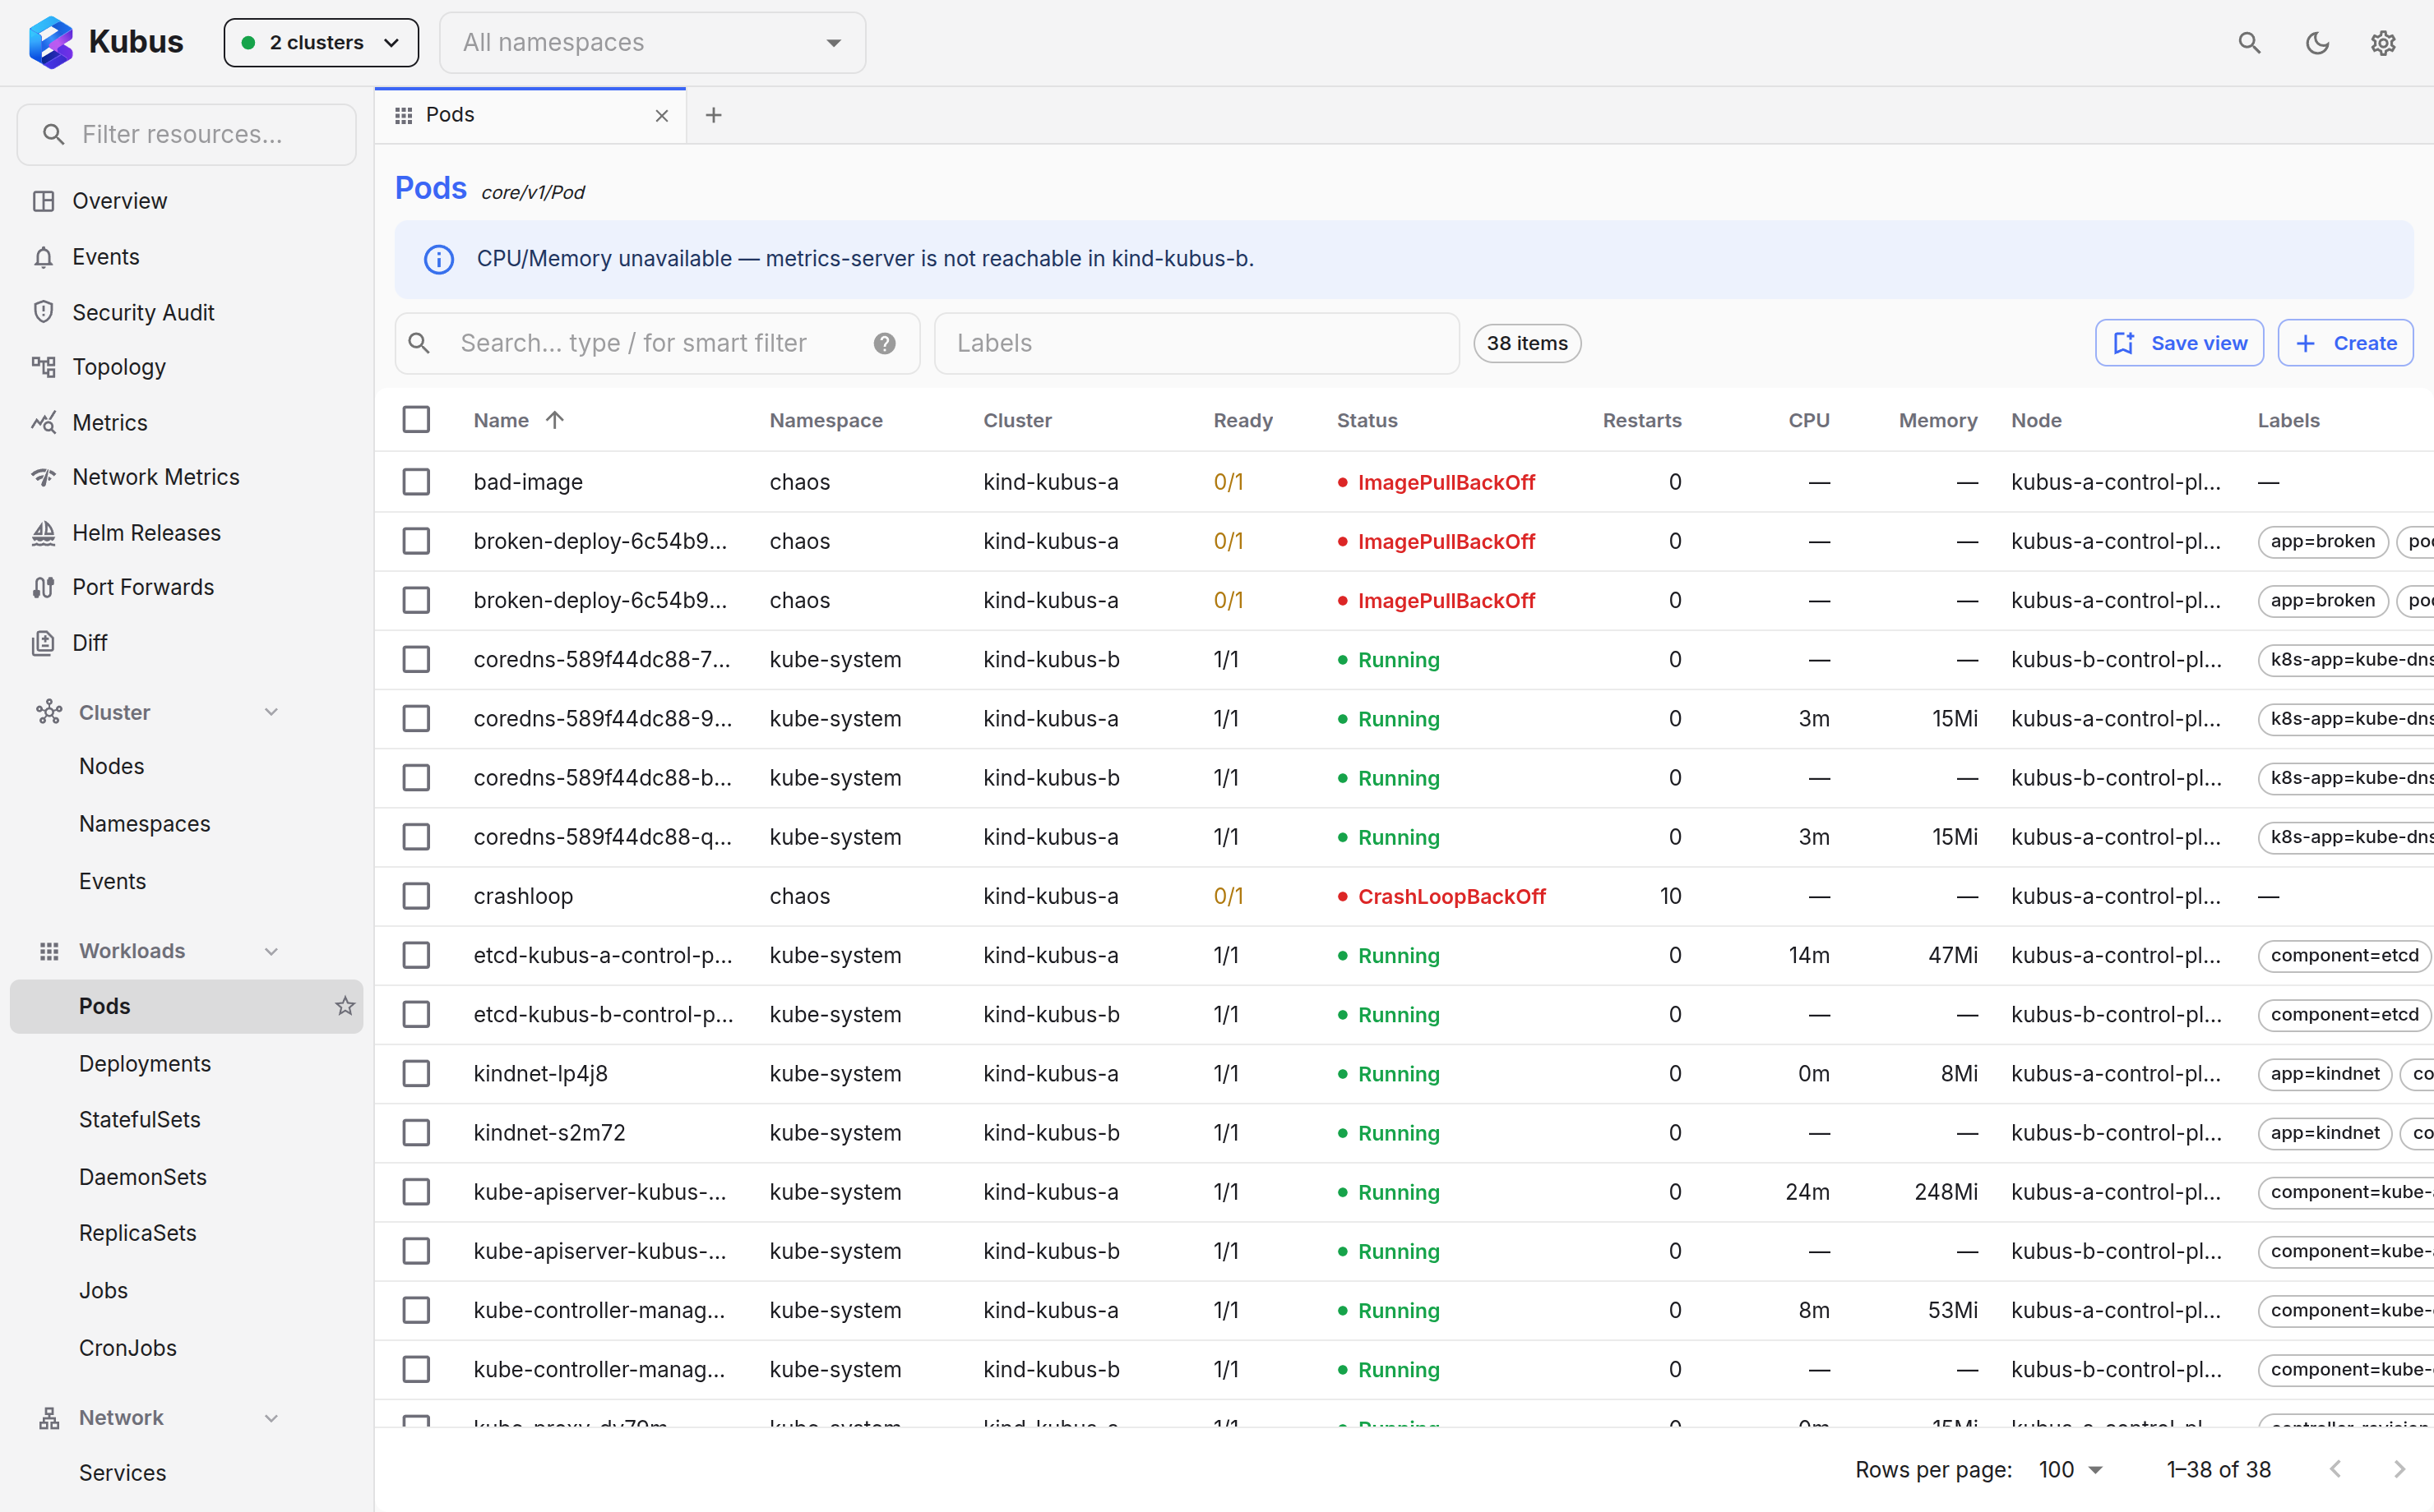
Task: Star the Pods sidebar item
Action: (345, 1006)
